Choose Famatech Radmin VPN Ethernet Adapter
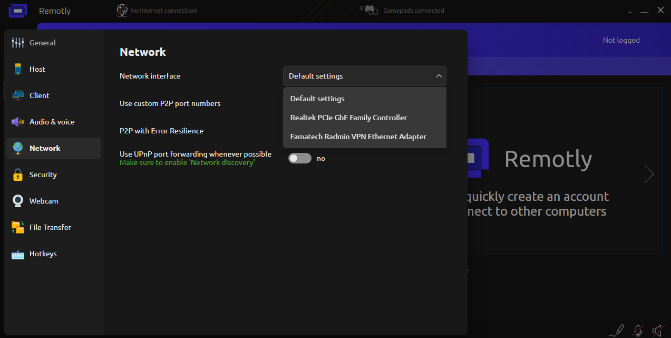 (x=358, y=137)
